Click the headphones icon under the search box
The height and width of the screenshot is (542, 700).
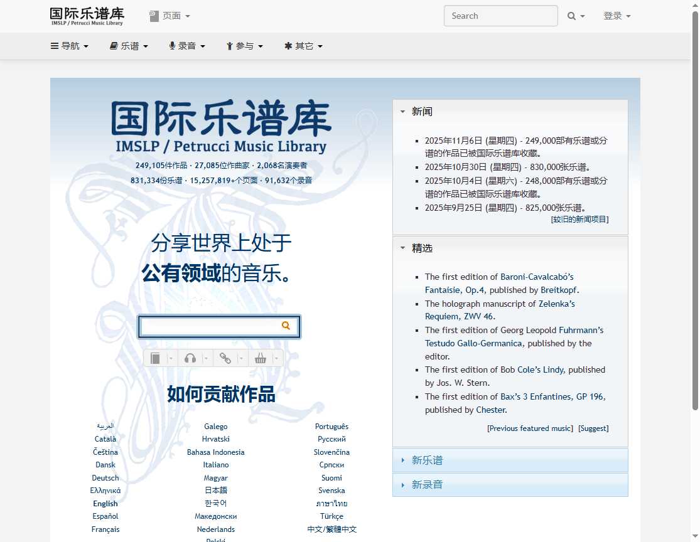click(190, 358)
